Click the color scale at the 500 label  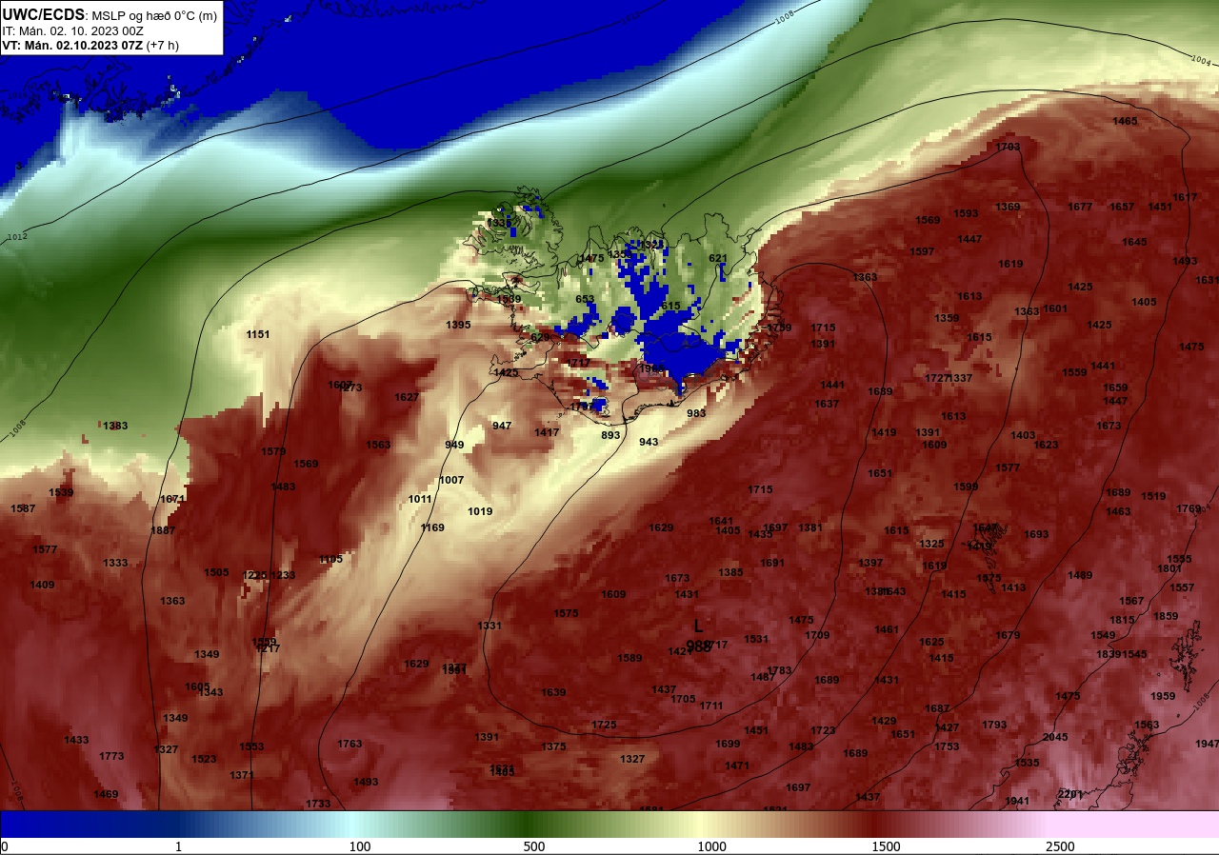pos(534,846)
